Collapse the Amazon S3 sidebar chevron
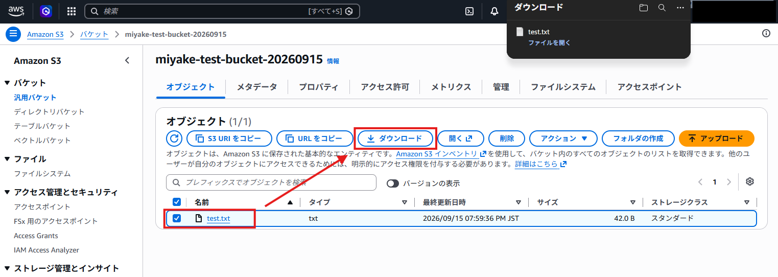 click(x=127, y=60)
